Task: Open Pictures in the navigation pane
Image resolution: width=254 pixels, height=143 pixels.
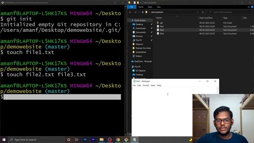Action: tap(139, 36)
